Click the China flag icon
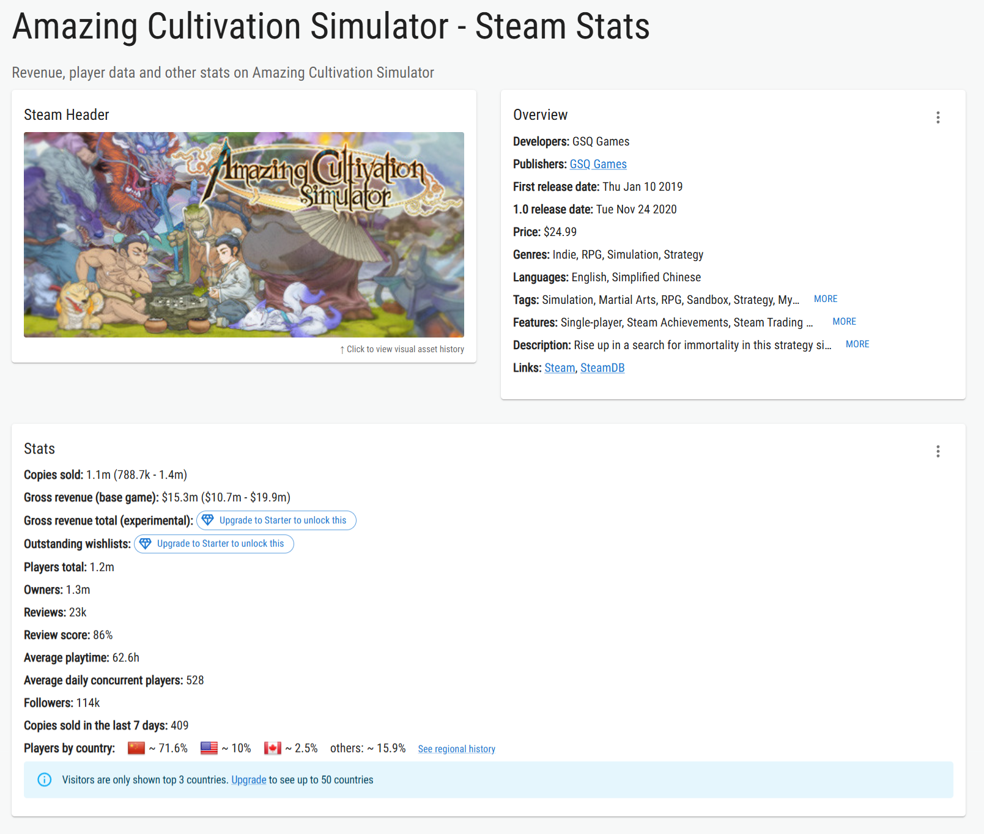Viewport: 984px width, 834px height. pos(136,748)
